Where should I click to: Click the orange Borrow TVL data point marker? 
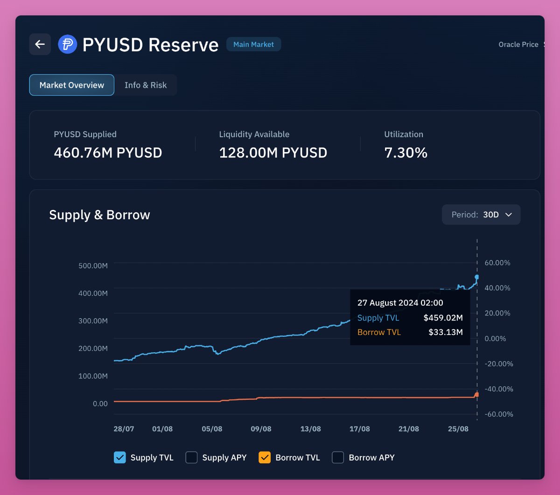tap(477, 395)
